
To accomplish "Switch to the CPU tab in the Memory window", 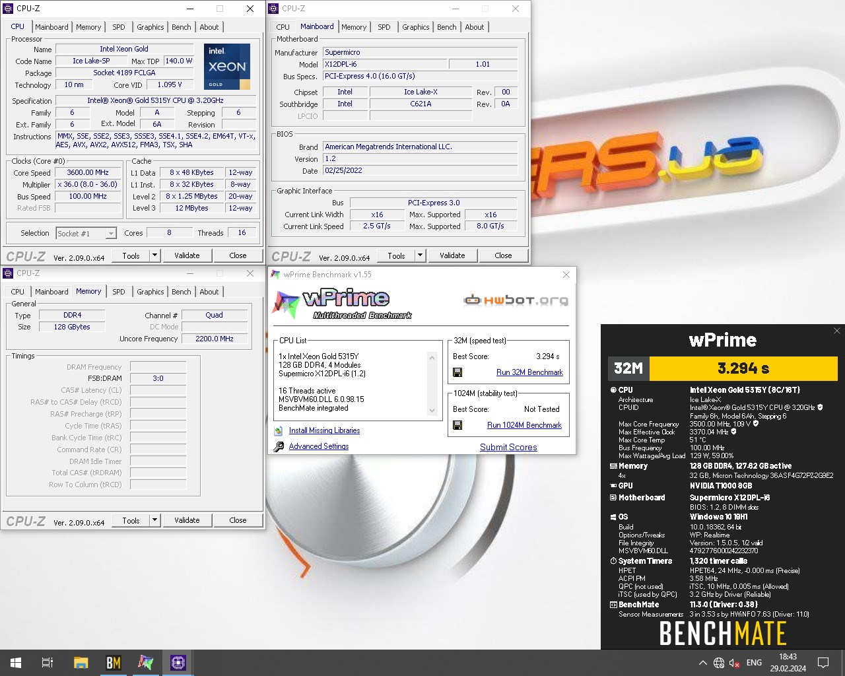I will click(18, 292).
